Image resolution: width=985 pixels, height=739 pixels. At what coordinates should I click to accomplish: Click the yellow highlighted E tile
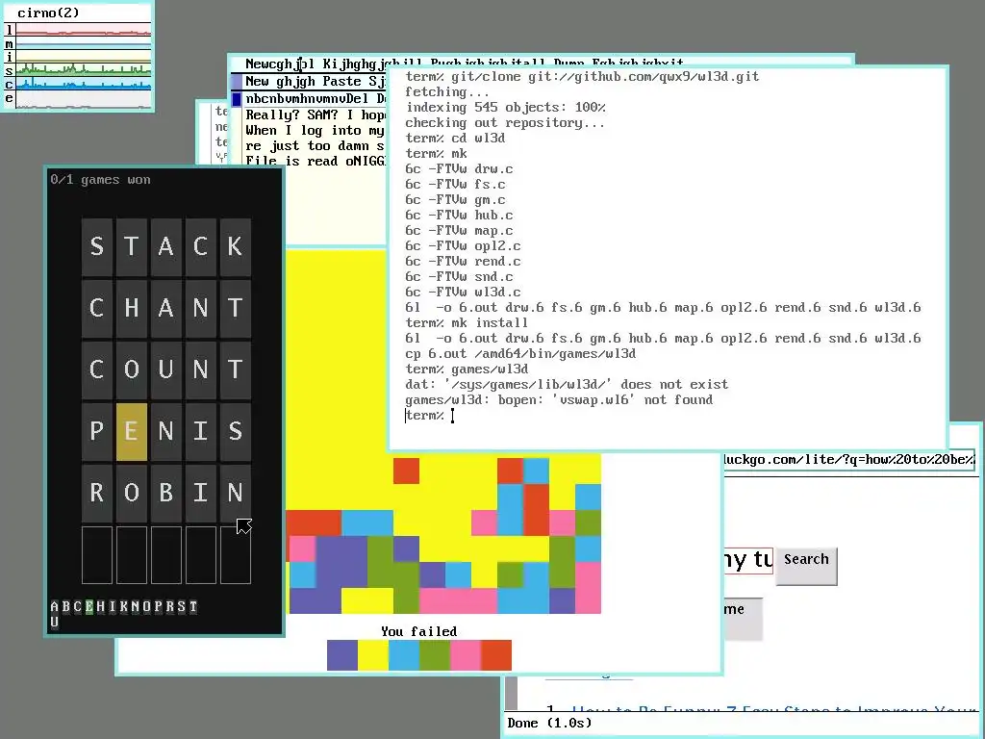[131, 432]
